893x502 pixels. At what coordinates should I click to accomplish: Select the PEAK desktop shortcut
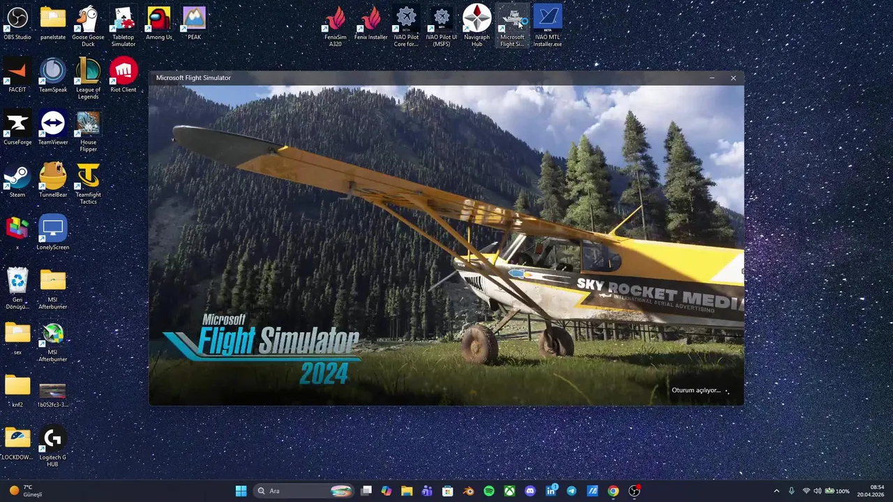pos(194,22)
